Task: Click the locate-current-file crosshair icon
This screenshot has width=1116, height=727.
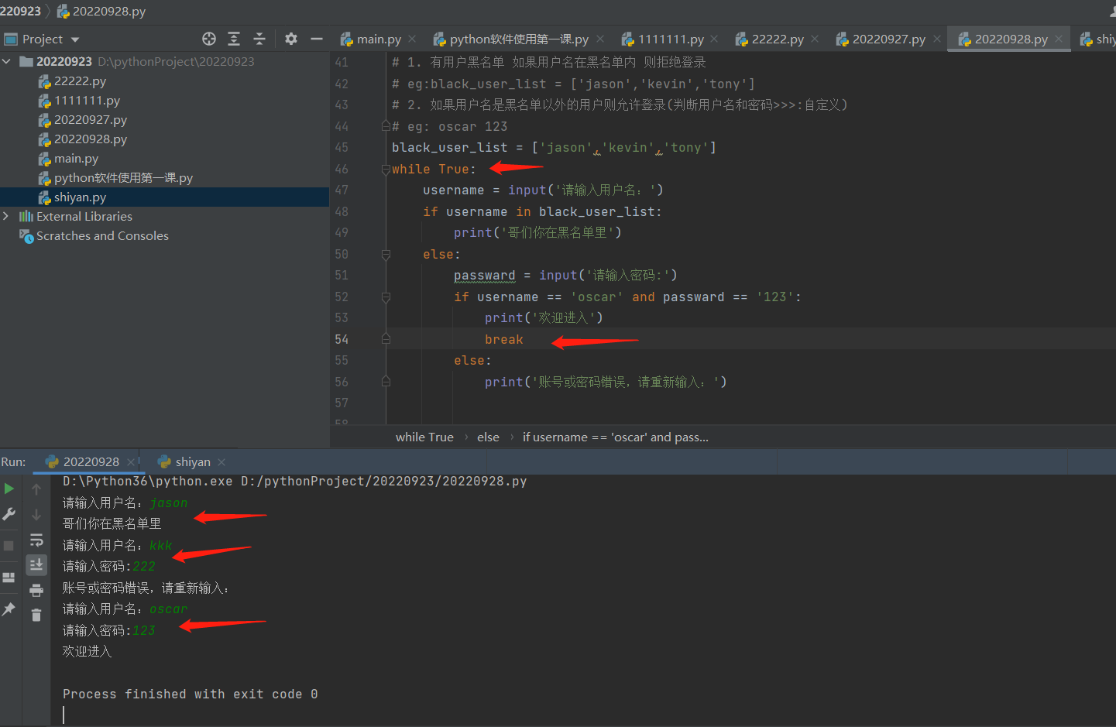Action: (209, 39)
